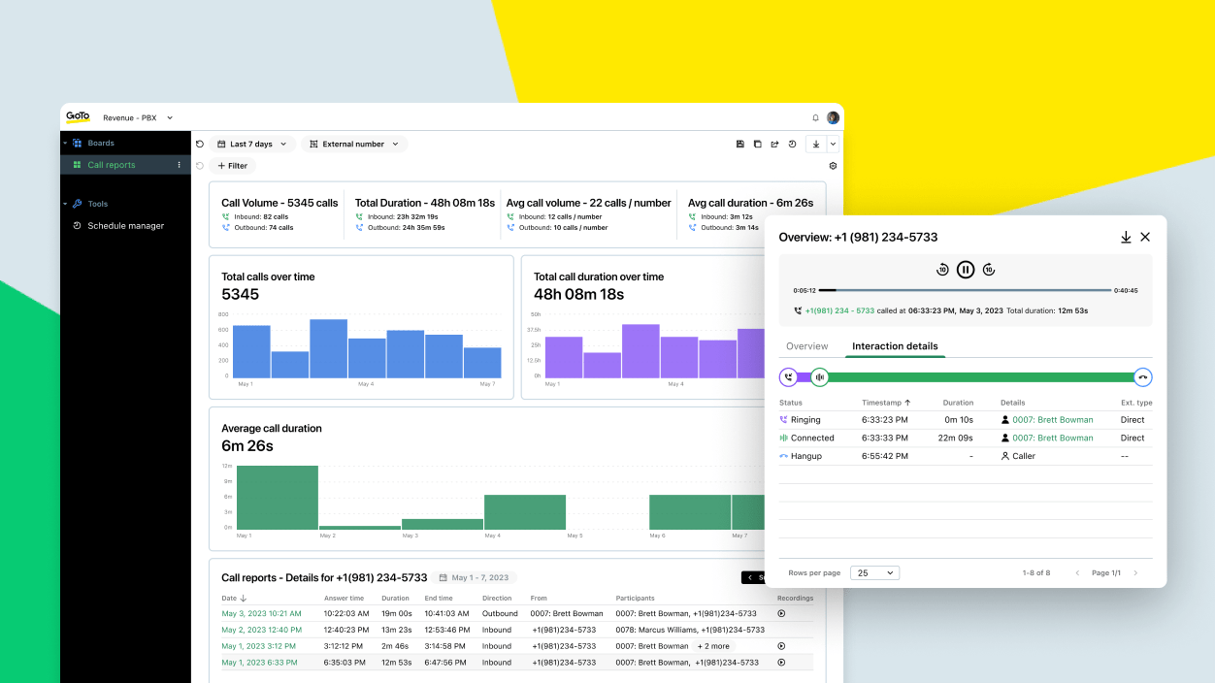Switch to the Overview tab
The width and height of the screenshot is (1215, 683).
coord(807,345)
